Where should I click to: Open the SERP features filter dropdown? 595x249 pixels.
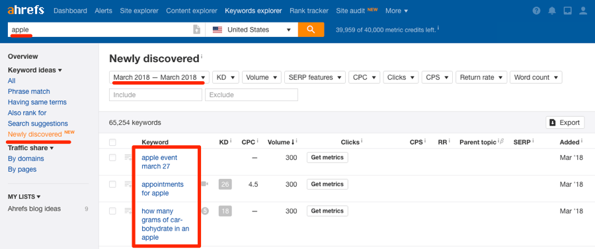click(315, 77)
